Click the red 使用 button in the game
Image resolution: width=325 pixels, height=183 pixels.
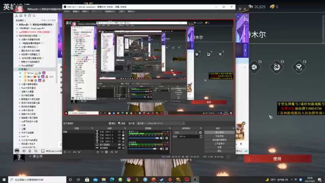point(277,159)
